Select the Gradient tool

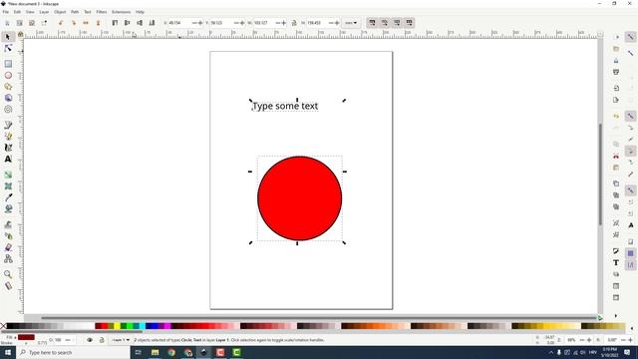(8, 175)
